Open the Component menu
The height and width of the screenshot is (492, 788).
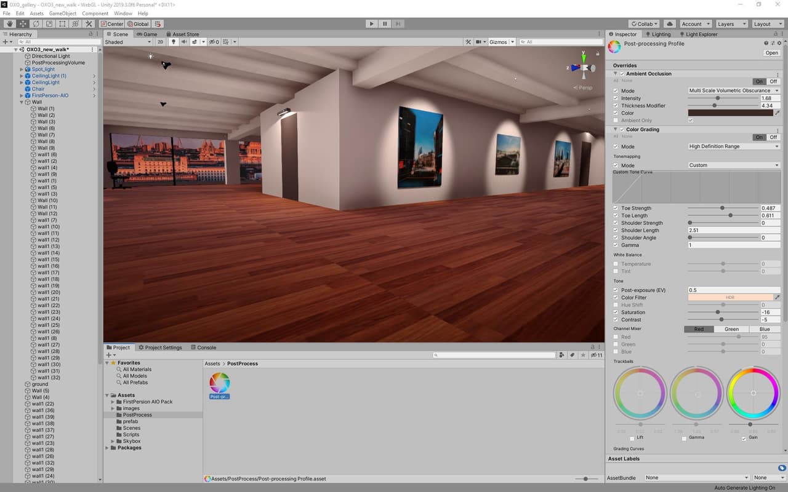pos(95,14)
